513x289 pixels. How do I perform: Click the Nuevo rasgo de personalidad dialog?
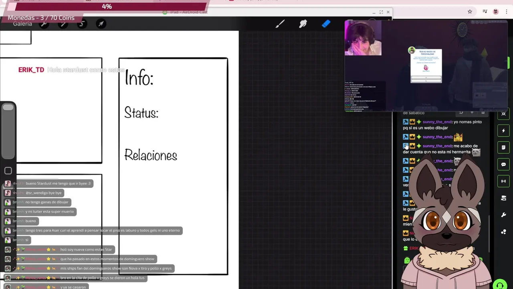426,66
